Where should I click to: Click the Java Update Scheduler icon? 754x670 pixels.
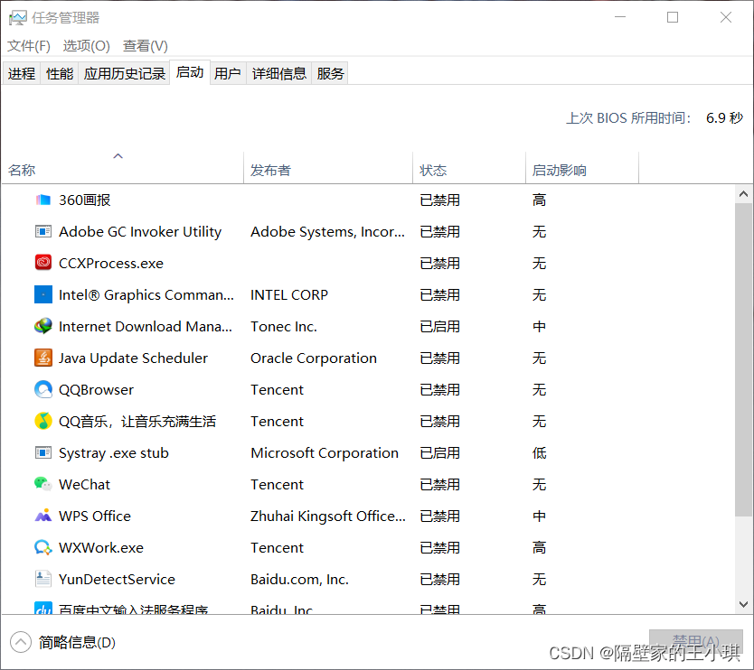[x=43, y=358]
